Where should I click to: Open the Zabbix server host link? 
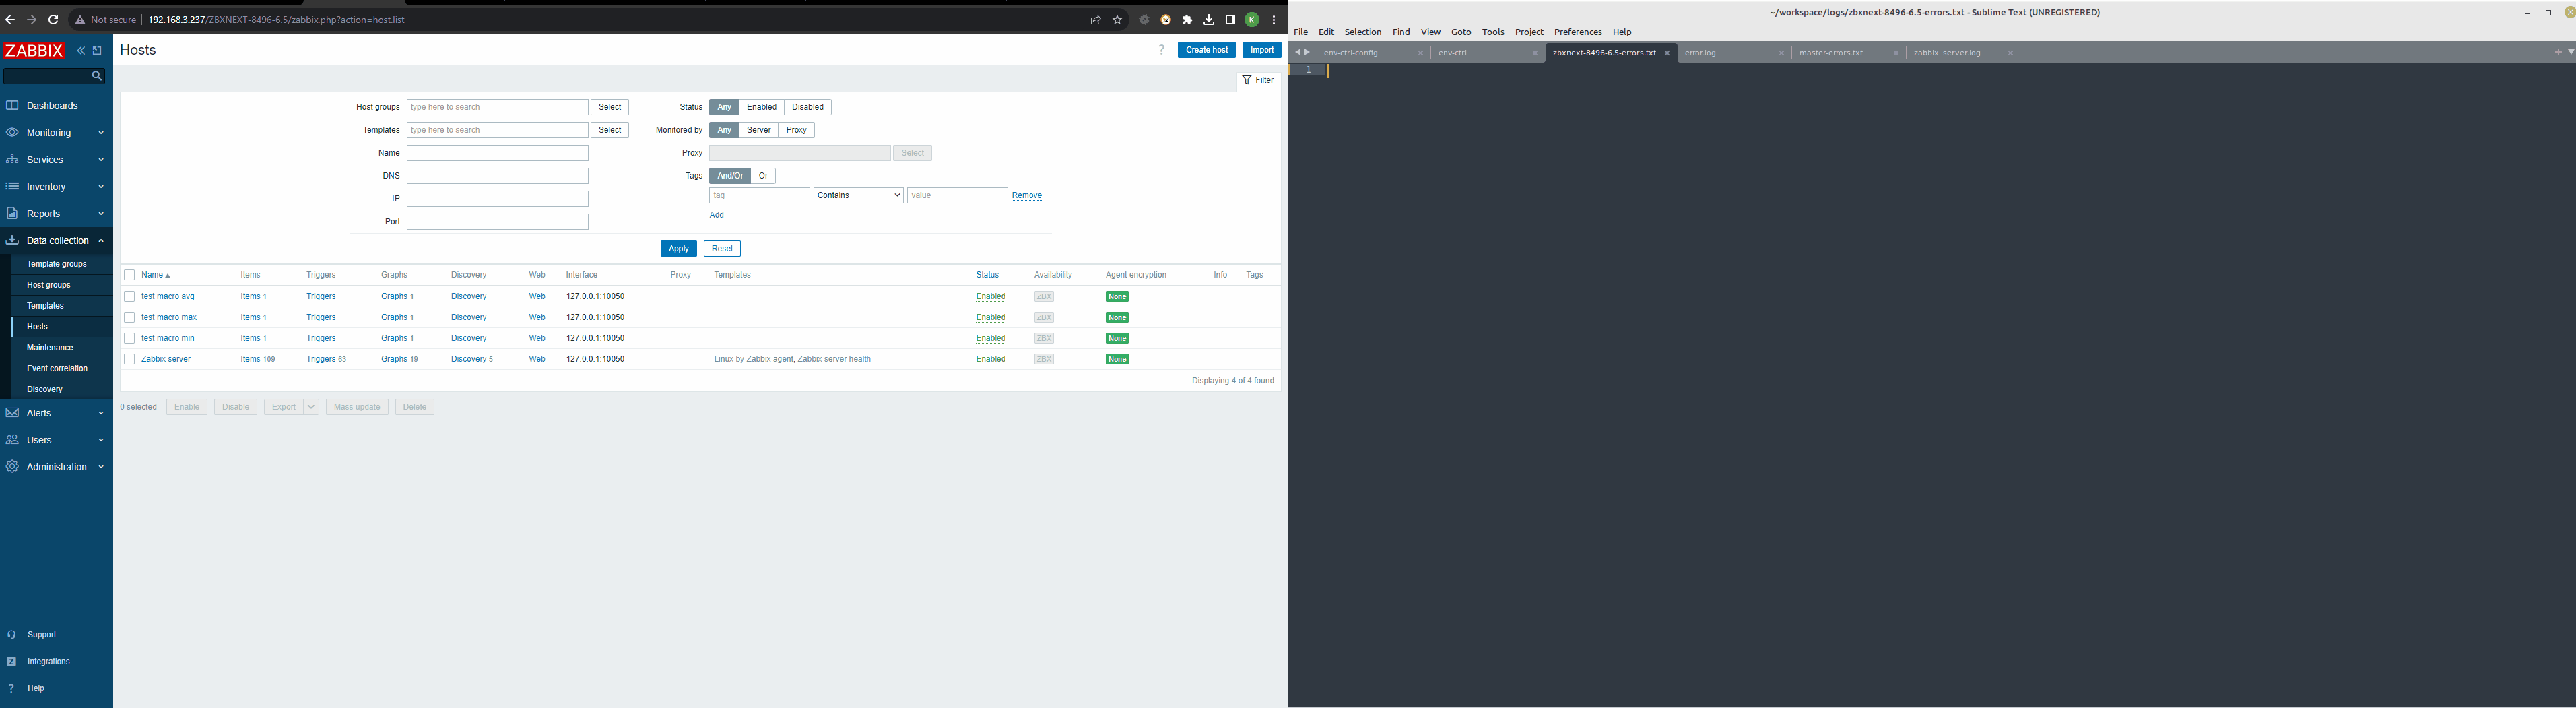coord(166,359)
